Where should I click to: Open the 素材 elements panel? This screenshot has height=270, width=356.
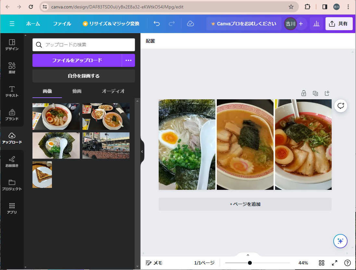click(12, 68)
